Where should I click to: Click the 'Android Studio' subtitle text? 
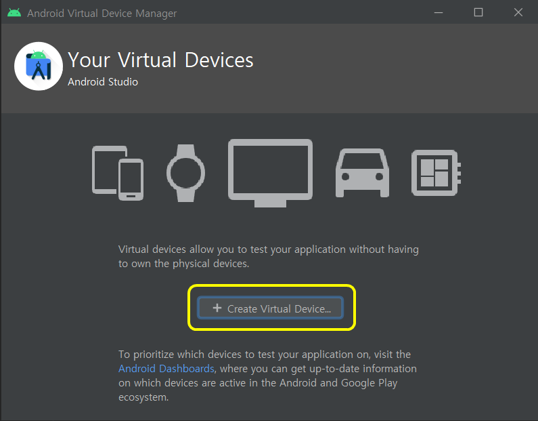[103, 82]
